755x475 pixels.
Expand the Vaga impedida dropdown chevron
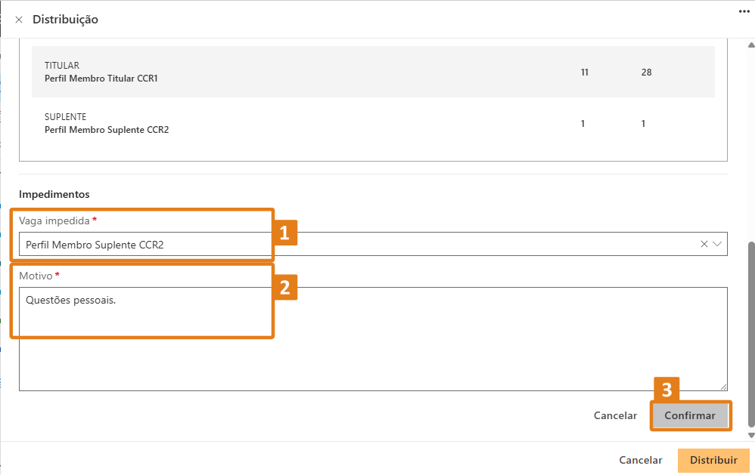pos(717,244)
